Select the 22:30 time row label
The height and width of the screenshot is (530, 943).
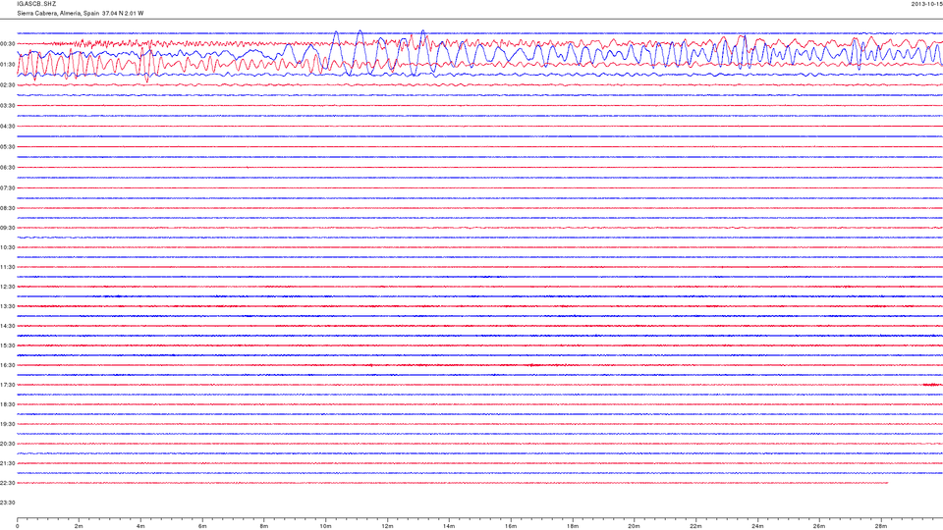(x=7, y=483)
